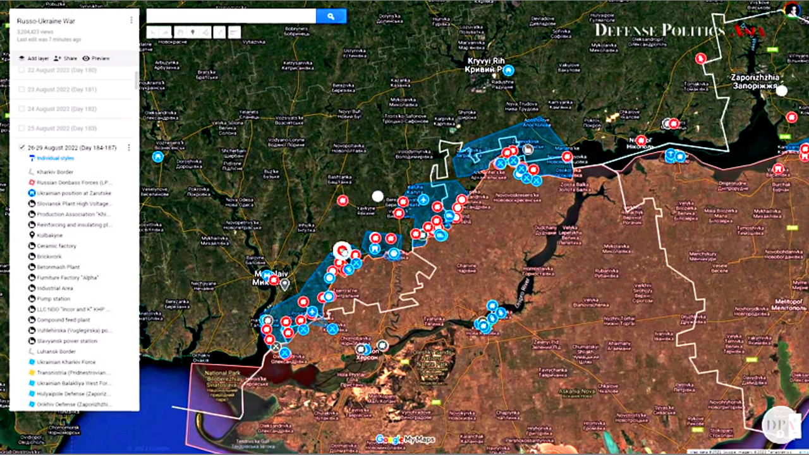The height and width of the screenshot is (455, 809).
Task: Open layer options for 26-29 August 2022
Action: 129,148
